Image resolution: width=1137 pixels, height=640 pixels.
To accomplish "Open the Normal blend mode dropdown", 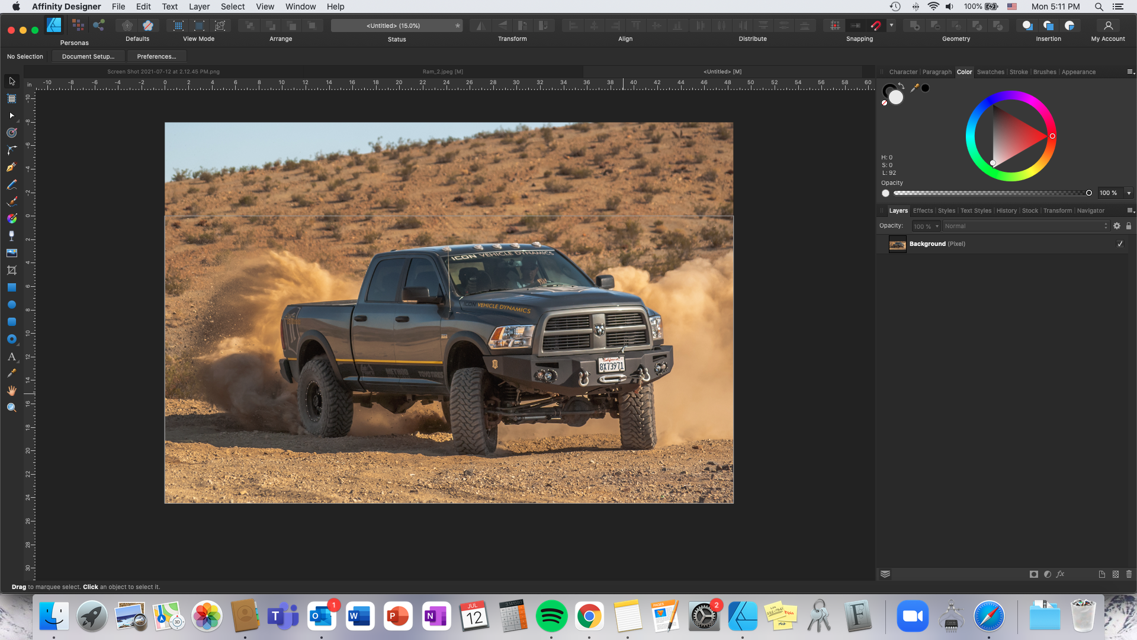I will [x=1026, y=226].
